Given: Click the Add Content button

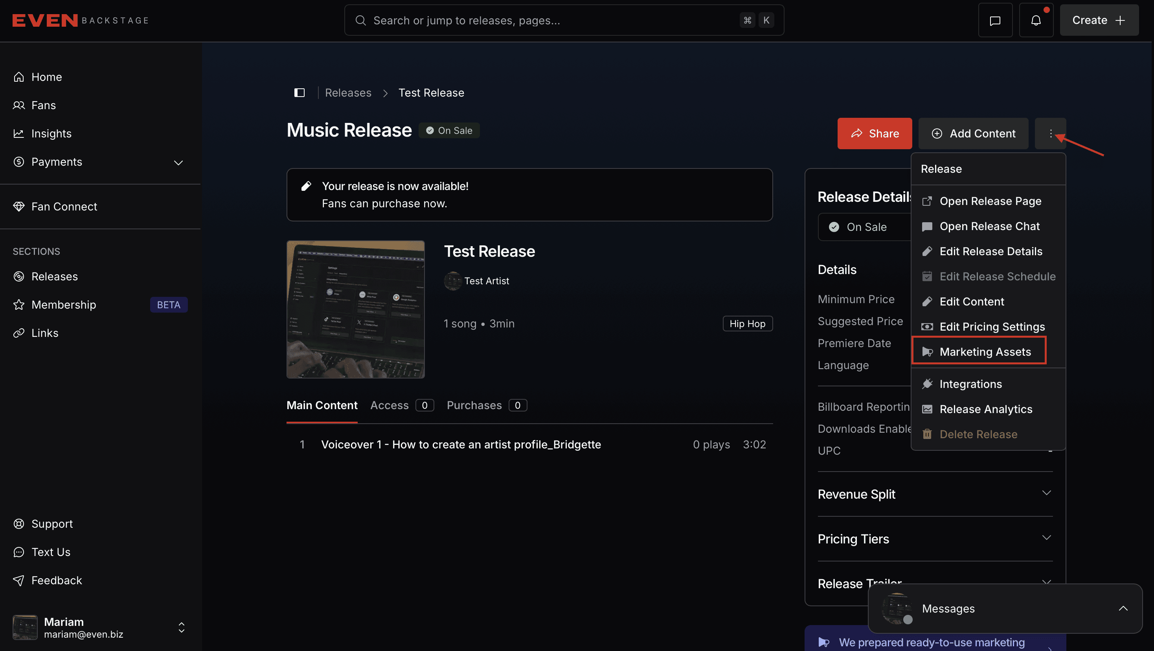Looking at the screenshot, I should click(974, 133).
